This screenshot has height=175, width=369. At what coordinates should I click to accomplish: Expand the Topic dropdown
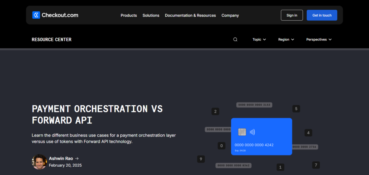tap(259, 40)
